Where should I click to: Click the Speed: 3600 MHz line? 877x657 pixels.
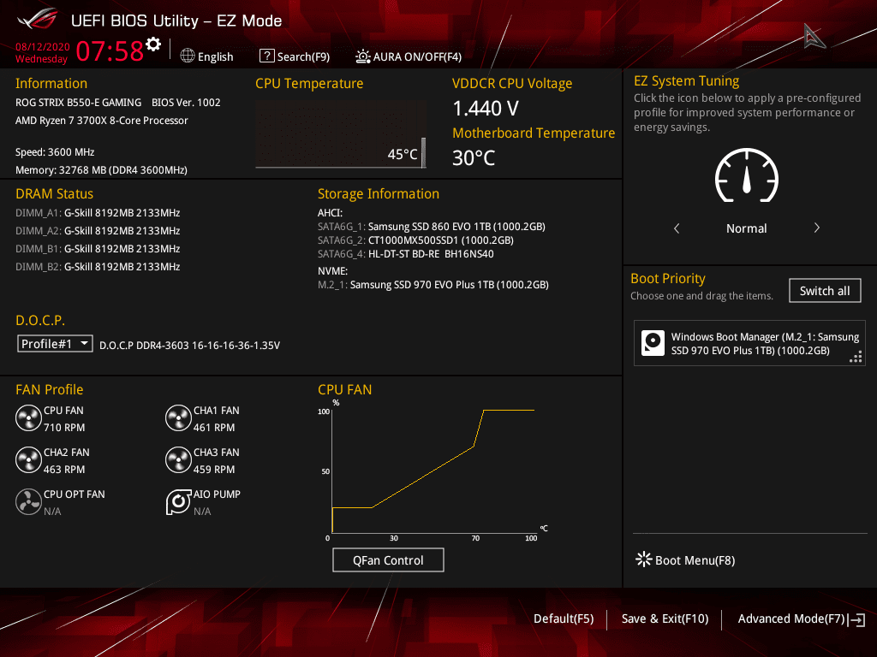pyautogui.click(x=55, y=152)
